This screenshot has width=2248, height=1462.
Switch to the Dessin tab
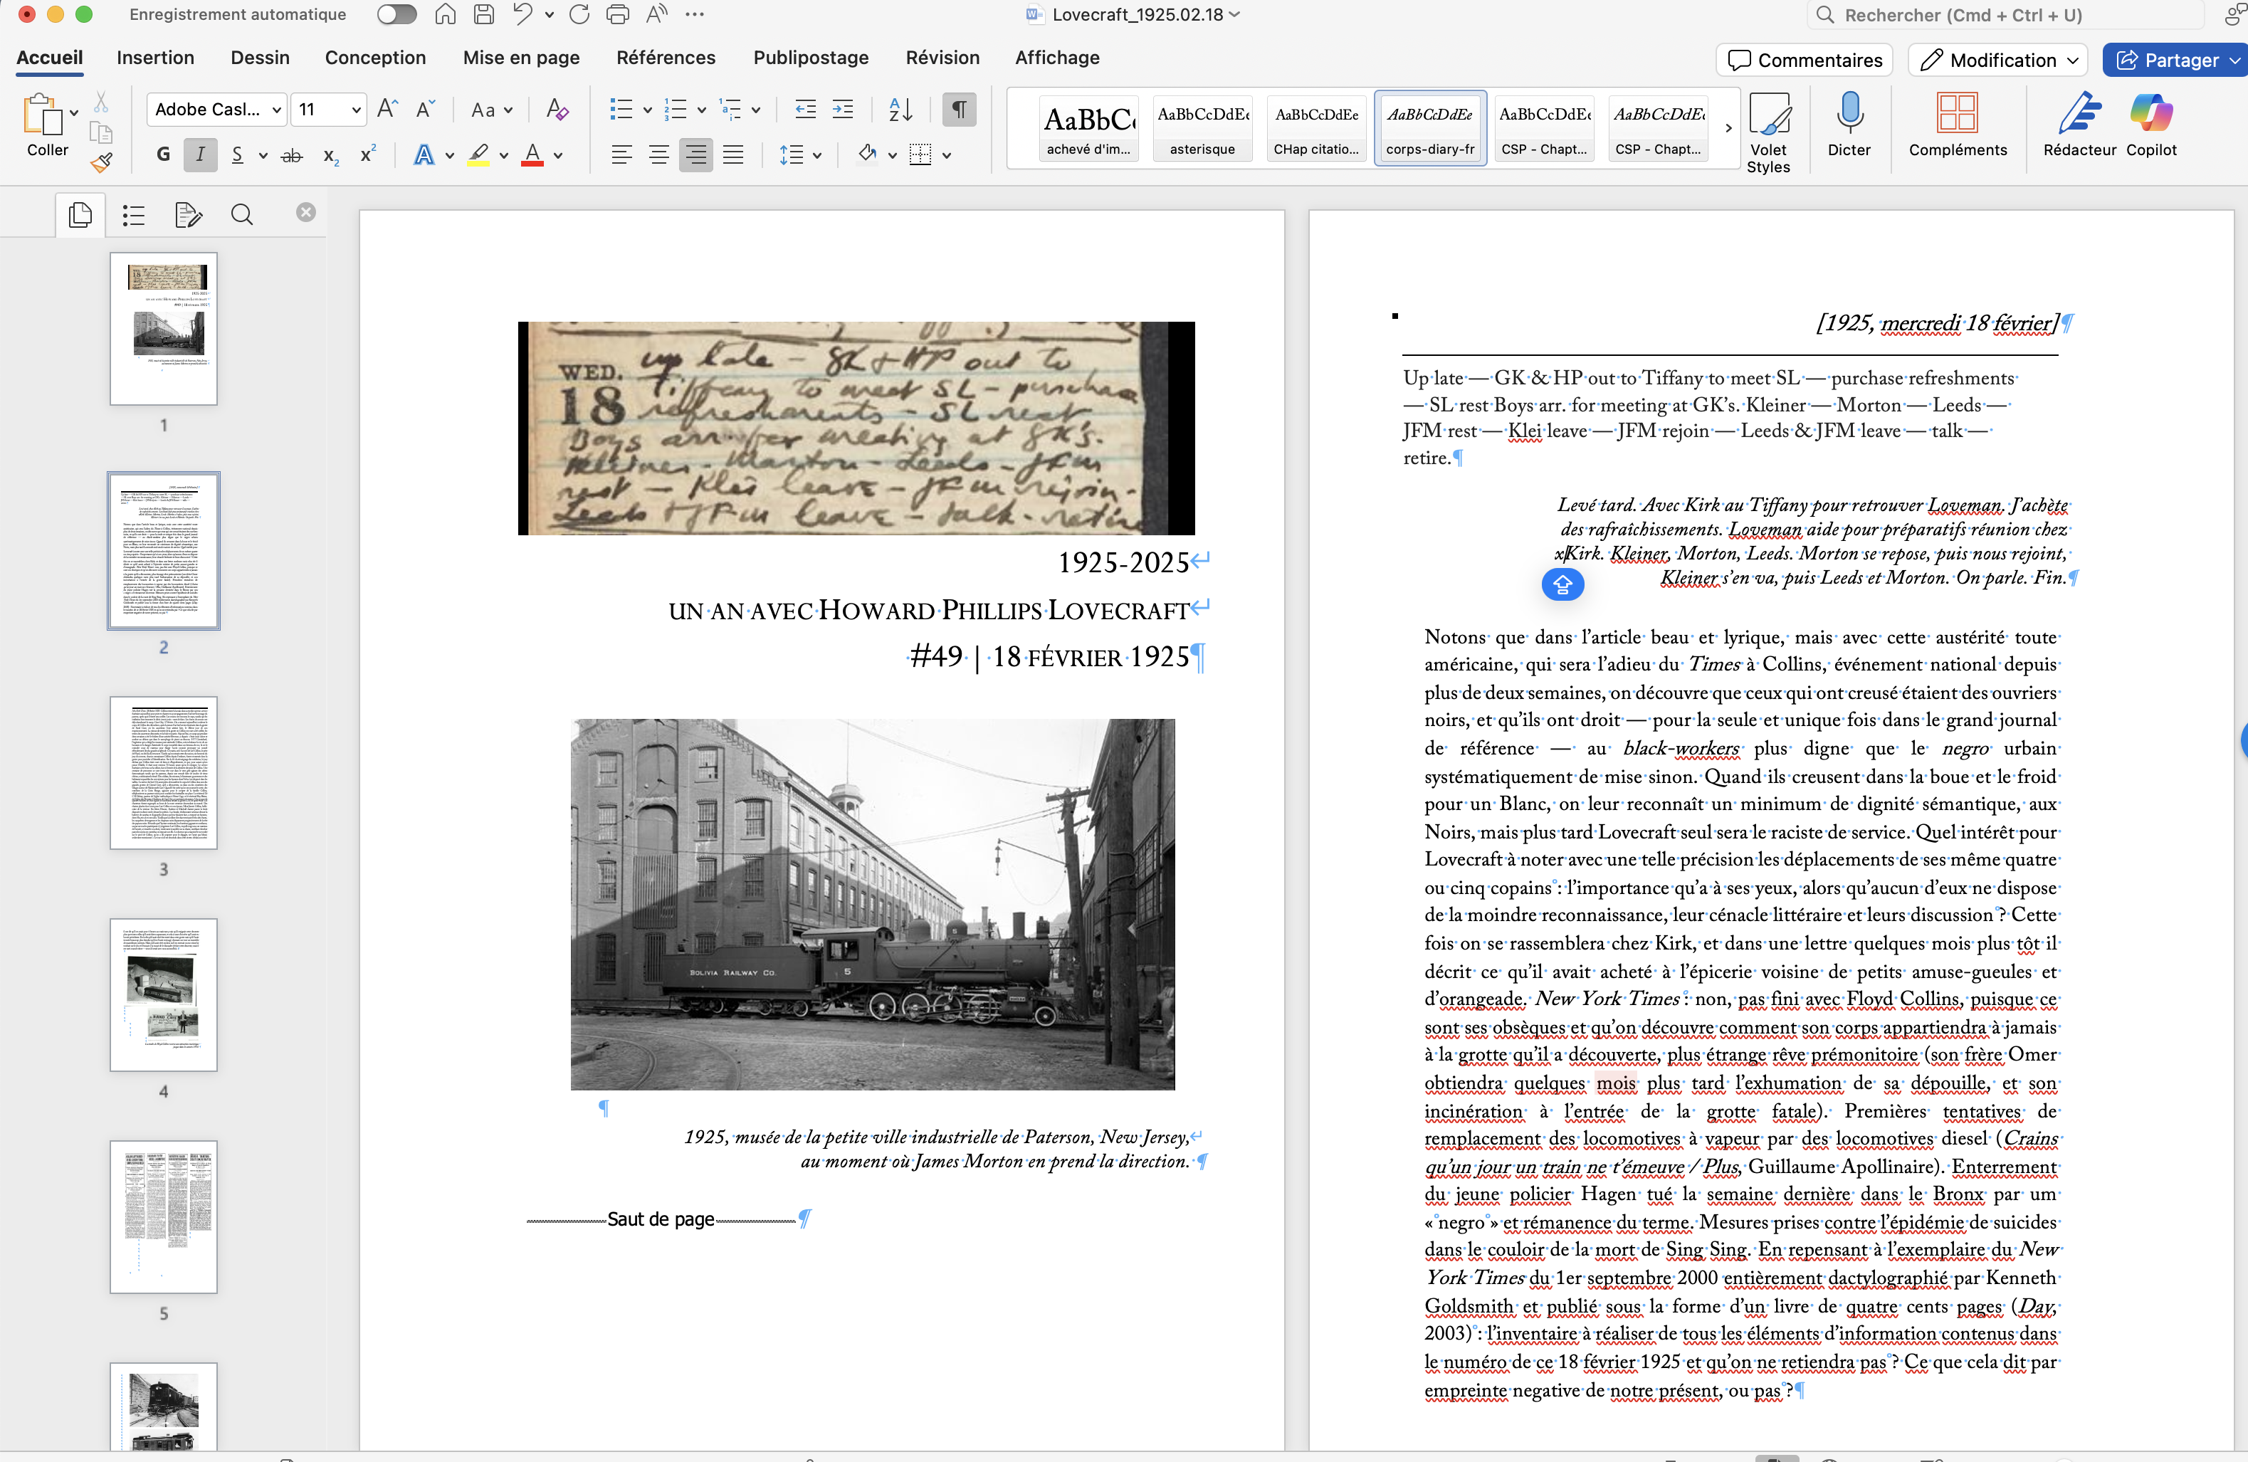pyautogui.click(x=260, y=58)
